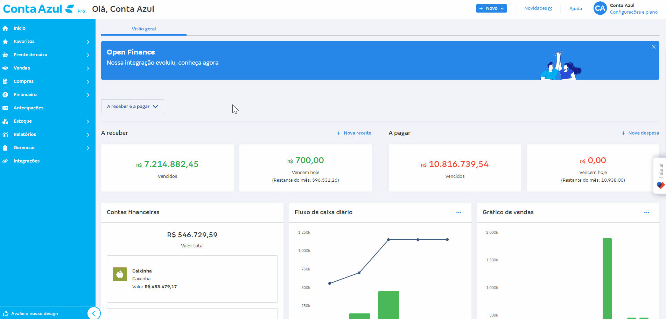
Task: Open Antecipações from the sidebar
Action: [x=6, y=108]
